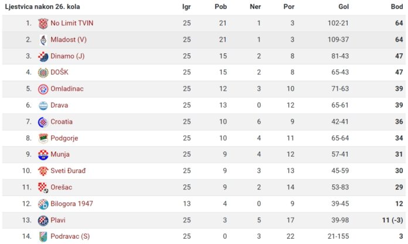Select the Pob column header

(220, 7)
